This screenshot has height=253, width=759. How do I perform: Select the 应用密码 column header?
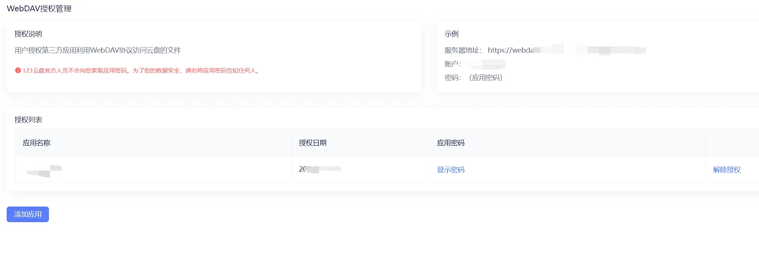tap(451, 143)
